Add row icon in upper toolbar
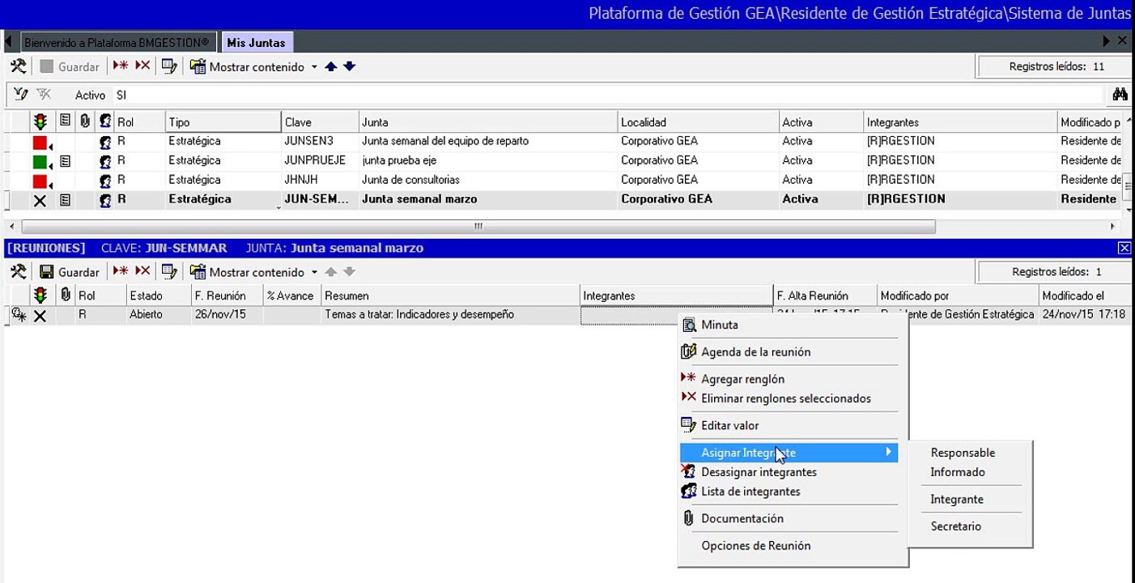The image size is (1135, 583). tap(121, 66)
